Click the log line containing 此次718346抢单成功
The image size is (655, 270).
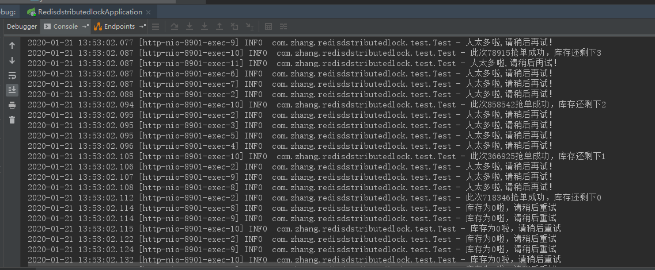point(314,198)
